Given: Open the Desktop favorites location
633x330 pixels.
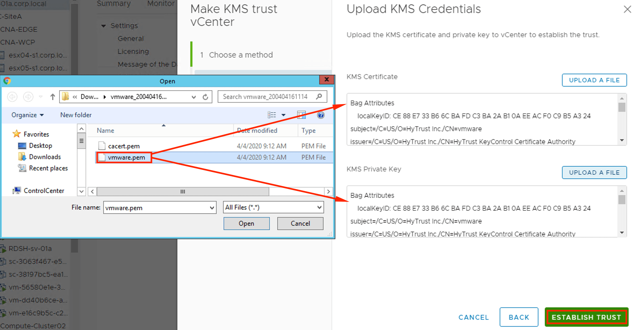Looking at the screenshot, I should pos(40,146).
